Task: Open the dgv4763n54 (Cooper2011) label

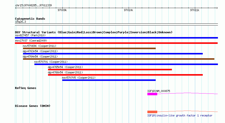Action: pyautogui.click(x=40, y=51)
